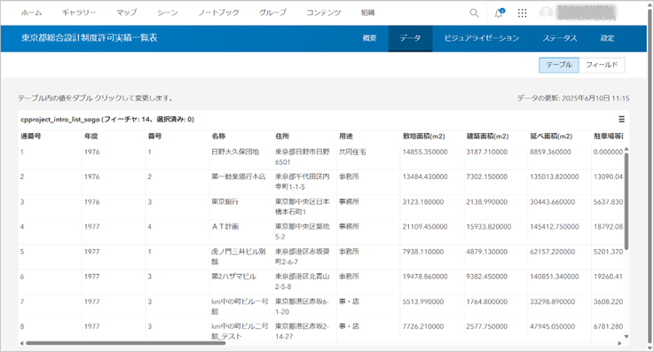Click the 通番号 column header
The width and height of the screenshot is (654, 352).
(x=31, y=137)
